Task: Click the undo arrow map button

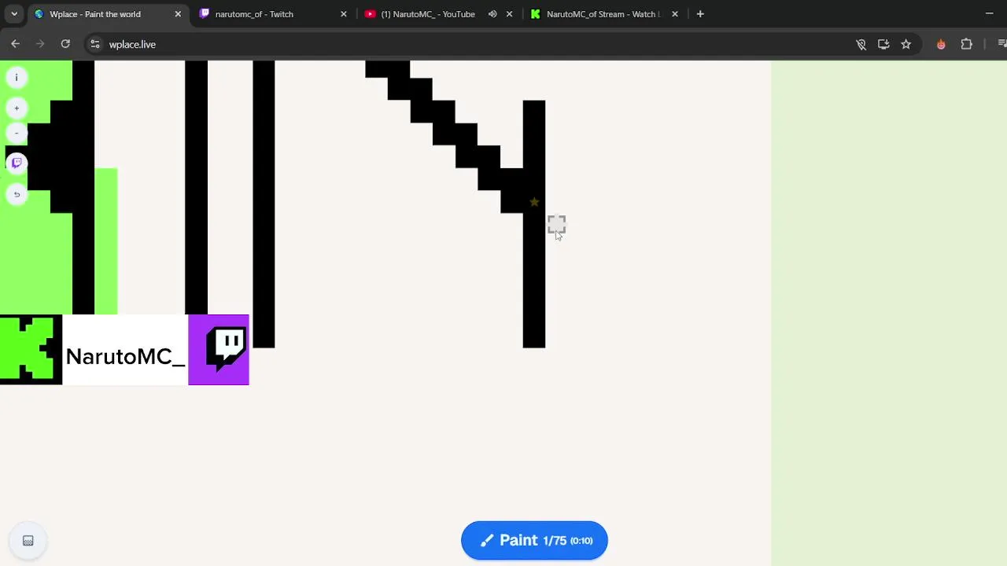Action: pos(17,194)
